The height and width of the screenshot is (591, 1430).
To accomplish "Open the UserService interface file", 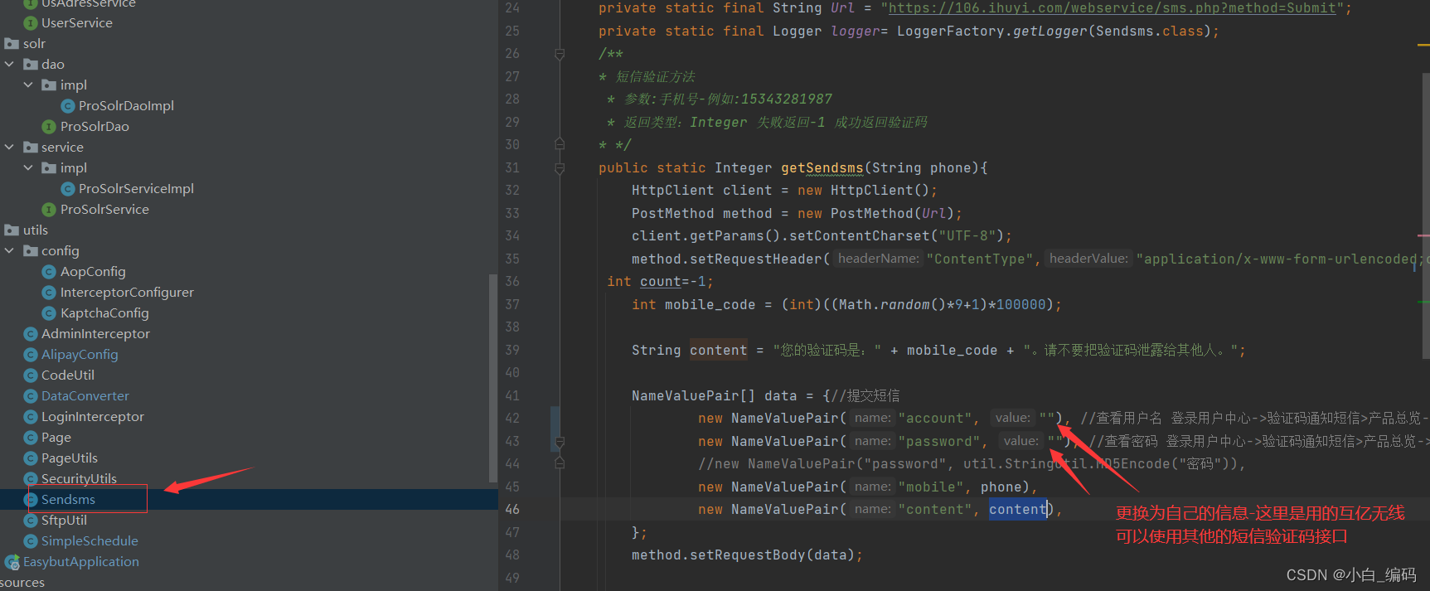I will click(x=76, y=22).
